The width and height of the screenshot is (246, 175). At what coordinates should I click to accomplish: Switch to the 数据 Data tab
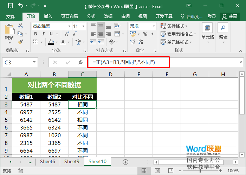click(108, 16)
